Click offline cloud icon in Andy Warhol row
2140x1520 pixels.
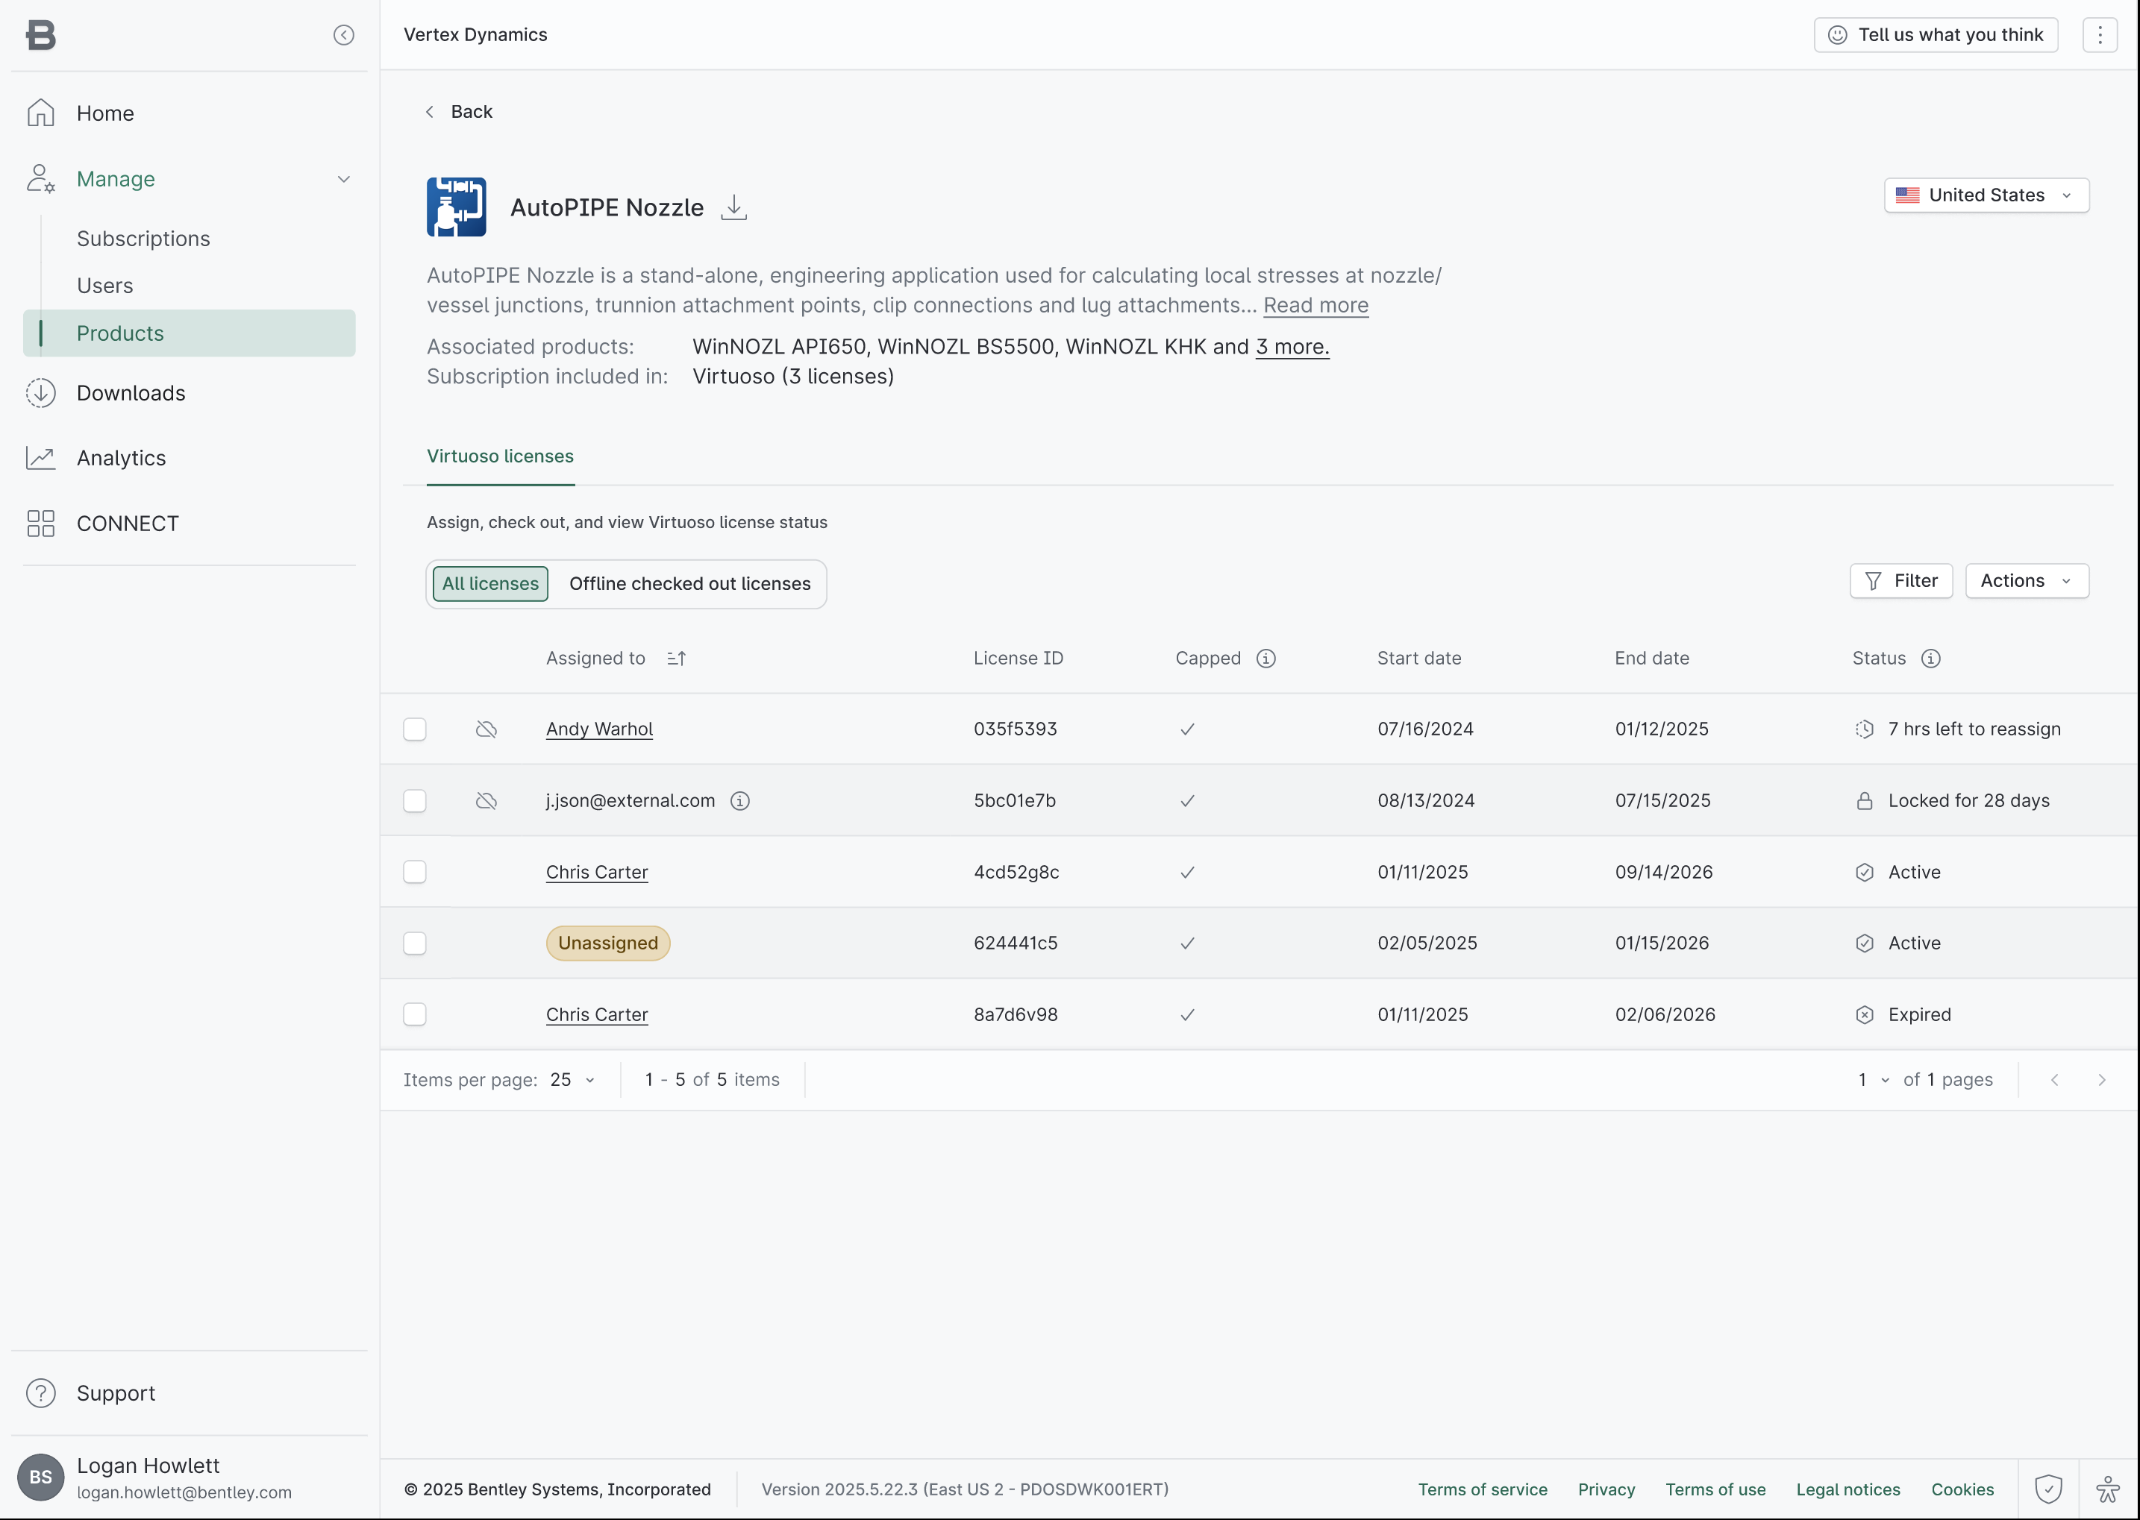tap(486, 729)
